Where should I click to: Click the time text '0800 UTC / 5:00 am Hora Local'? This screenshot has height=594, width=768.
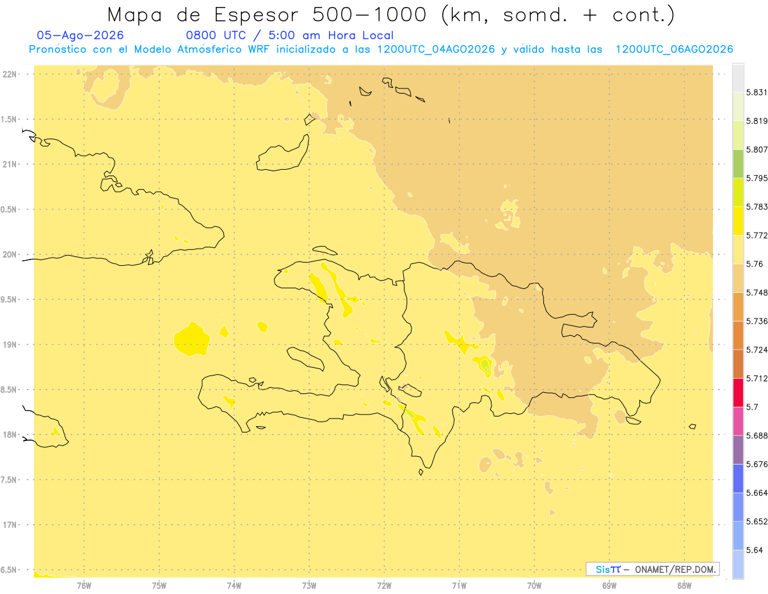click(x=289, y=36)
